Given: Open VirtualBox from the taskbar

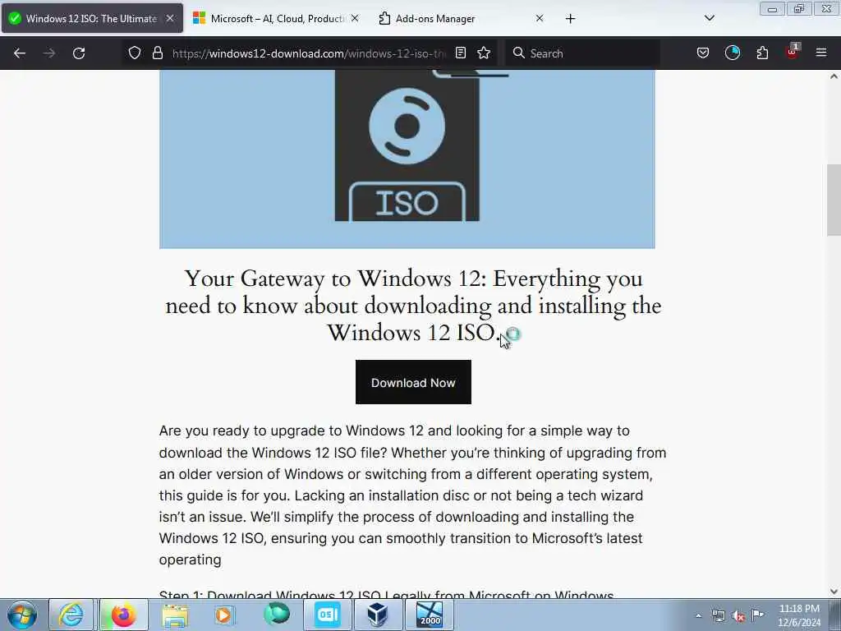Looking at the screenshot, I should [x=377, y=615].
